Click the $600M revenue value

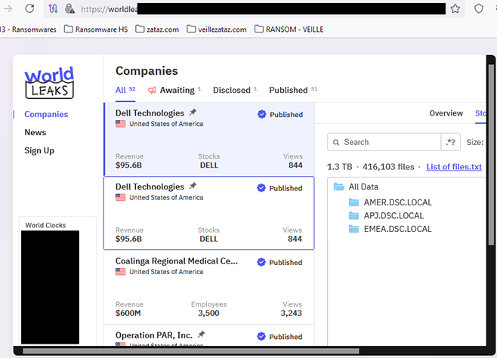coord(128,313)
